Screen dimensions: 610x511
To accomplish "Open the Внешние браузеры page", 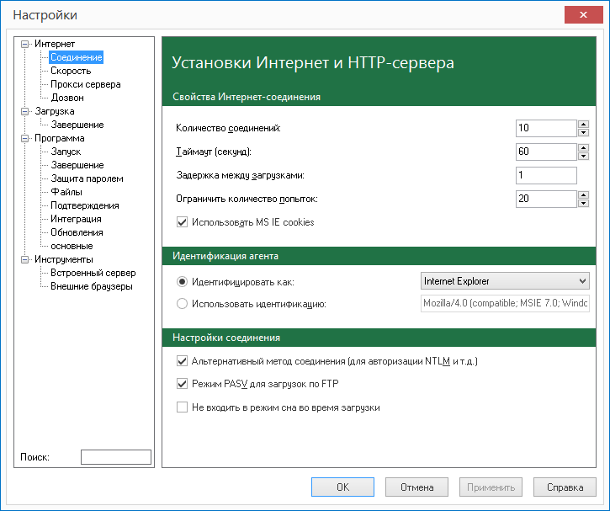I will click(x=92, y=286).
